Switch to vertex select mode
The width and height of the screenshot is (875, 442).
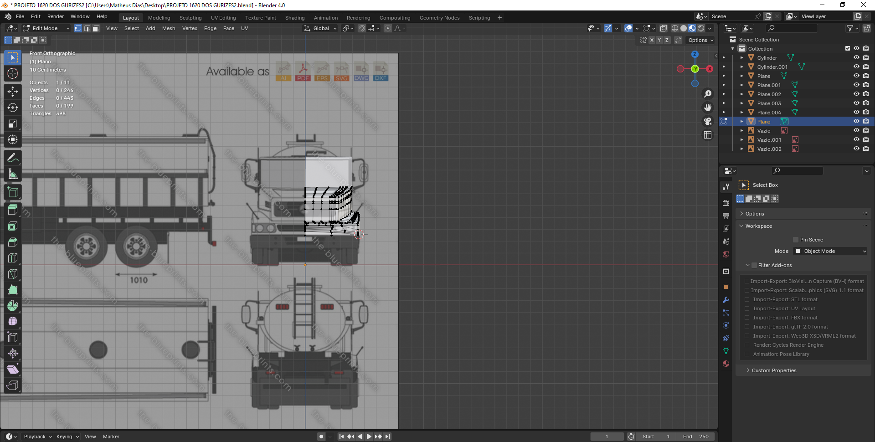tap(78, 28)
